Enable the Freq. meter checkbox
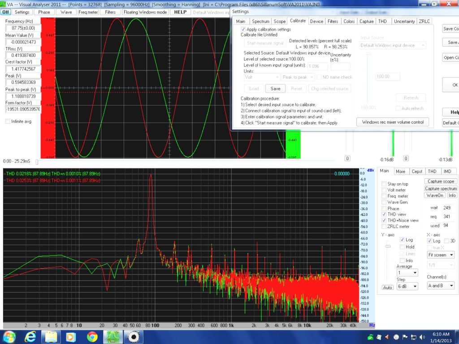 pyautogui.click(x=384, y=196)
